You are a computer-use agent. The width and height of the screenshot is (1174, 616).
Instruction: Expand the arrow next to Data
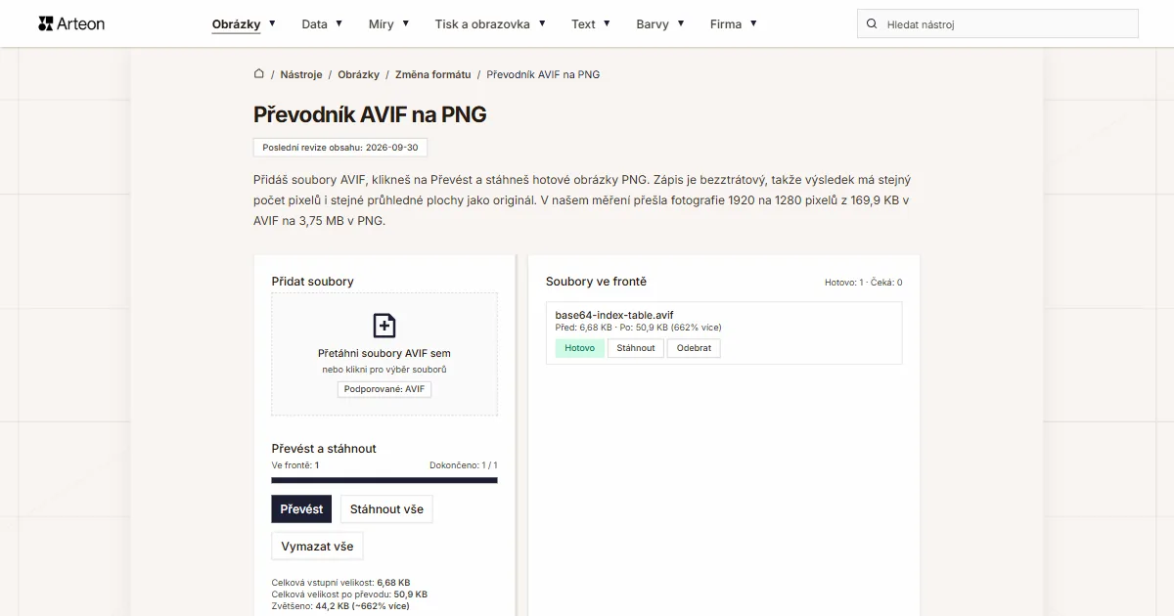coord(339,23)
